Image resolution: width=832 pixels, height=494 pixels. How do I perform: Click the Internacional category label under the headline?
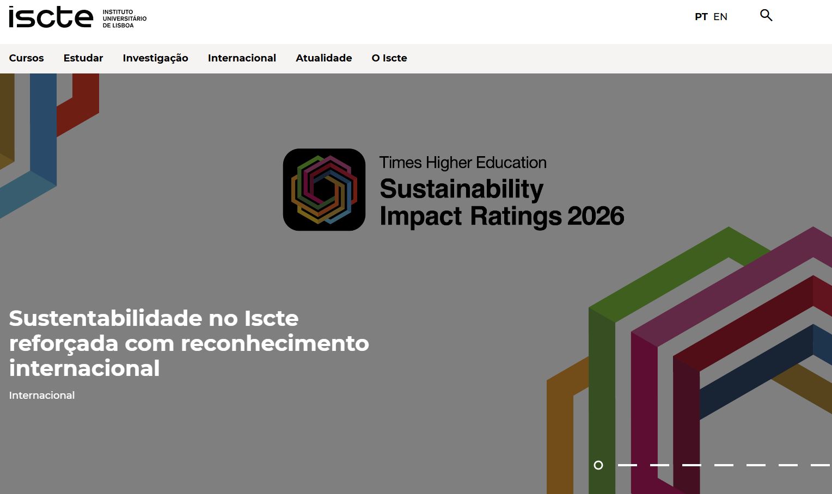click(42, 396)
